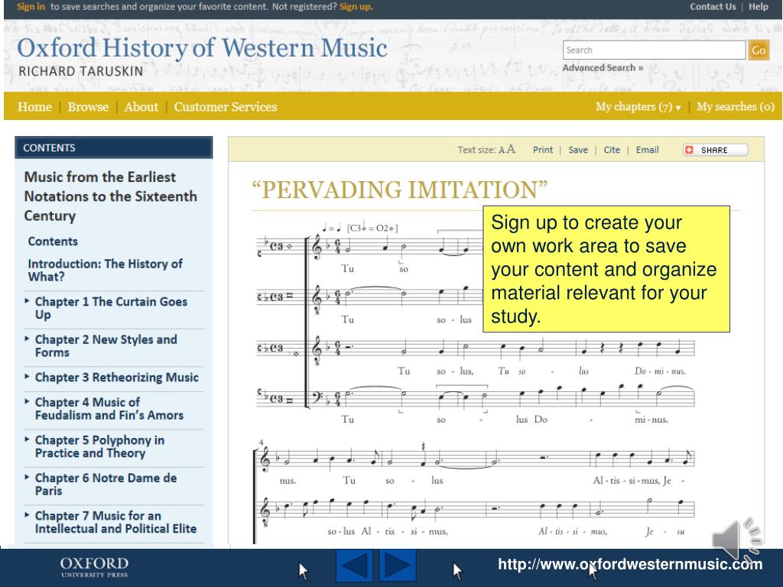
Task: Decrease text size with small A
Action: pyautogui.click(x=502, y=150)
